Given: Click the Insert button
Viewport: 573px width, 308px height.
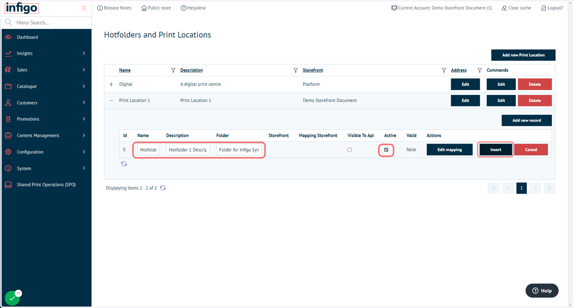Looking at the screenshot, I should 496,150.
